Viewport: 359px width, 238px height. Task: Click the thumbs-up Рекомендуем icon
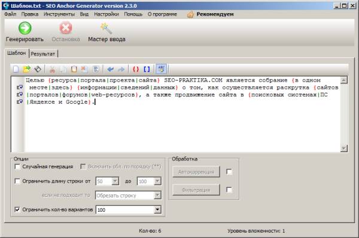(x=190, y=14)
